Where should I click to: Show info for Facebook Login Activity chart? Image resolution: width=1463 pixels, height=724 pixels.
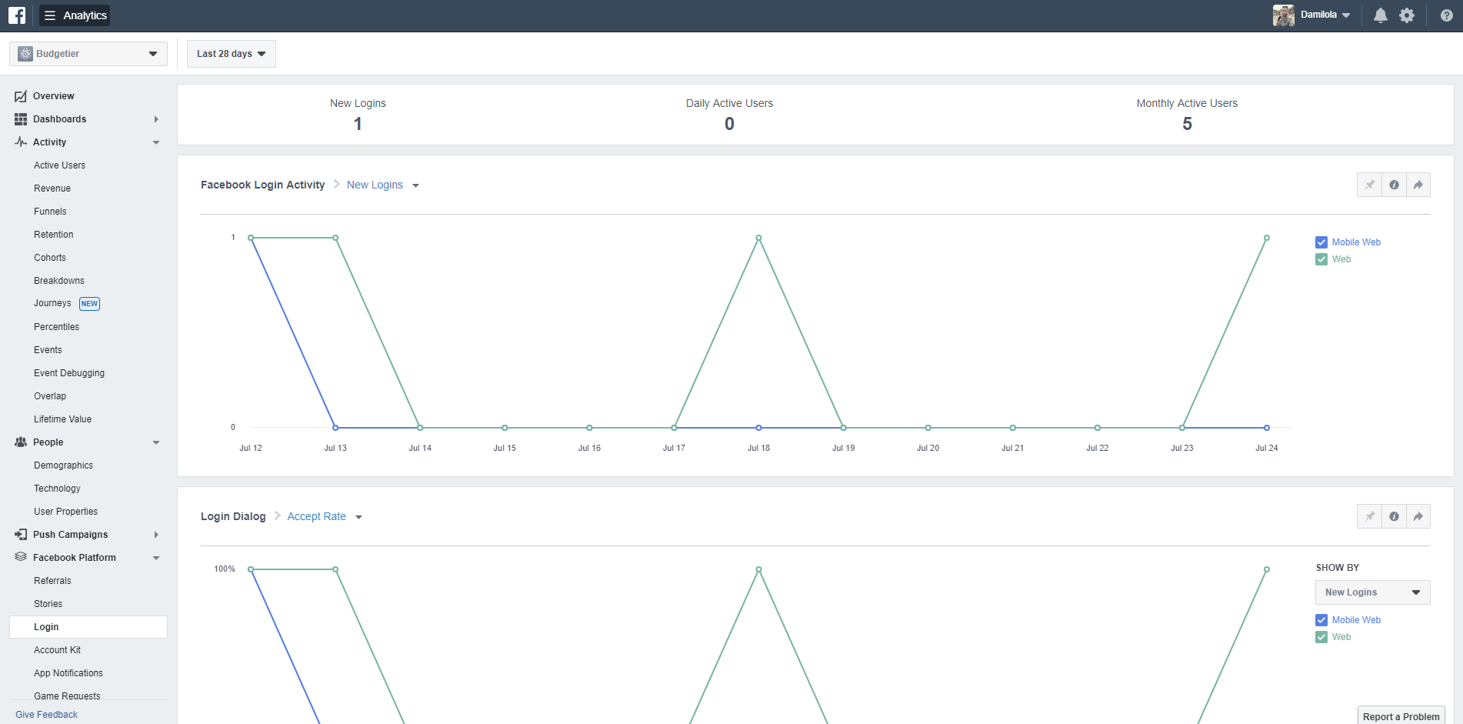tap(1394, 185)
